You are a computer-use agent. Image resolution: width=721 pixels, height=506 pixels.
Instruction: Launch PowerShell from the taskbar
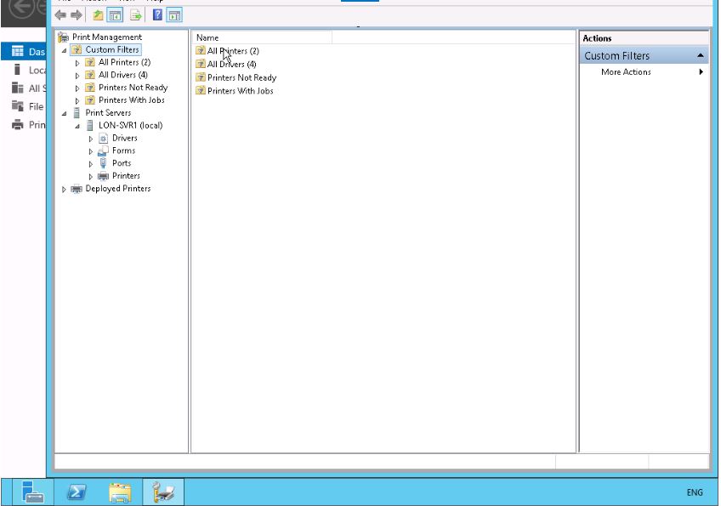click(x=77, y=492)
